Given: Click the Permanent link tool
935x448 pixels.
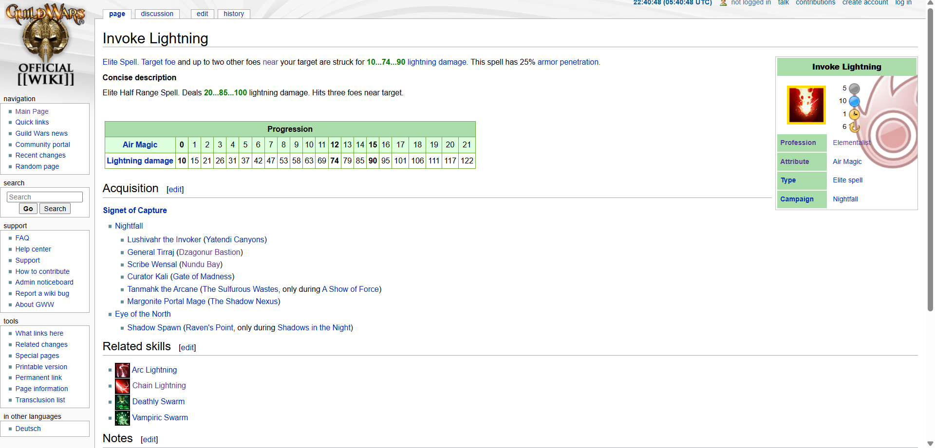Looking at the screenshot, I should [38, 377].
